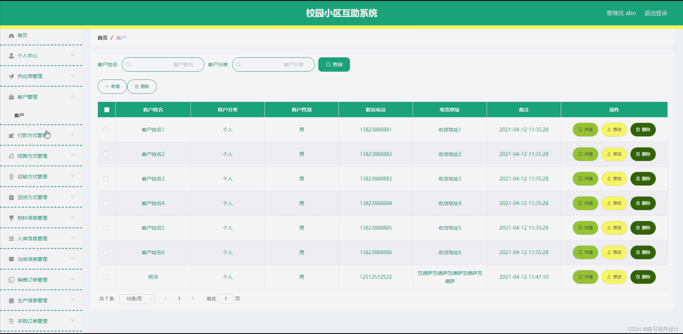Click the 销售订单管理 sidebar icon
The height and width of the screenshot is (334, 683).
tap(11, 280)
